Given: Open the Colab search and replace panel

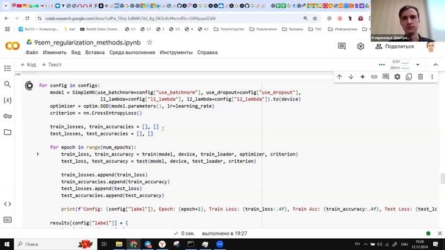Looking at the screenshot, I should click(x=8, y=84).
